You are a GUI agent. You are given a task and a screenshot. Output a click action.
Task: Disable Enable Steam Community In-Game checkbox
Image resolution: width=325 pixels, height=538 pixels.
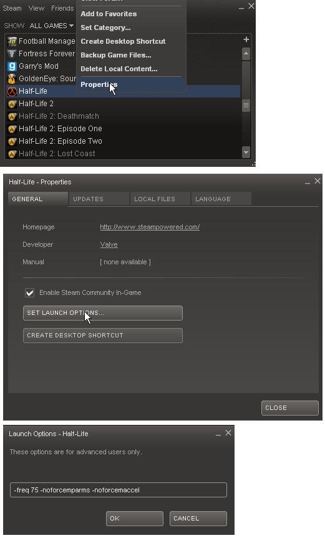[30, 292]
